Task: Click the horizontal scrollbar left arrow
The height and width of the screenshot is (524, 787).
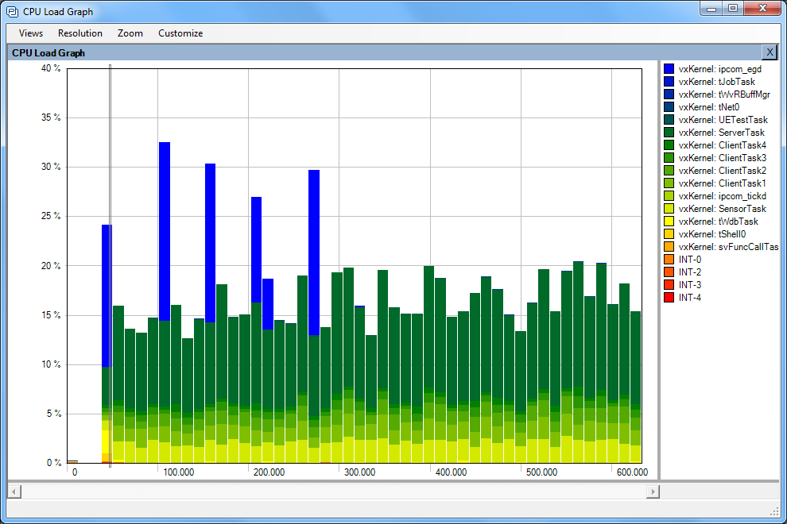Action: pyautogui.click(x=14, y=491)
